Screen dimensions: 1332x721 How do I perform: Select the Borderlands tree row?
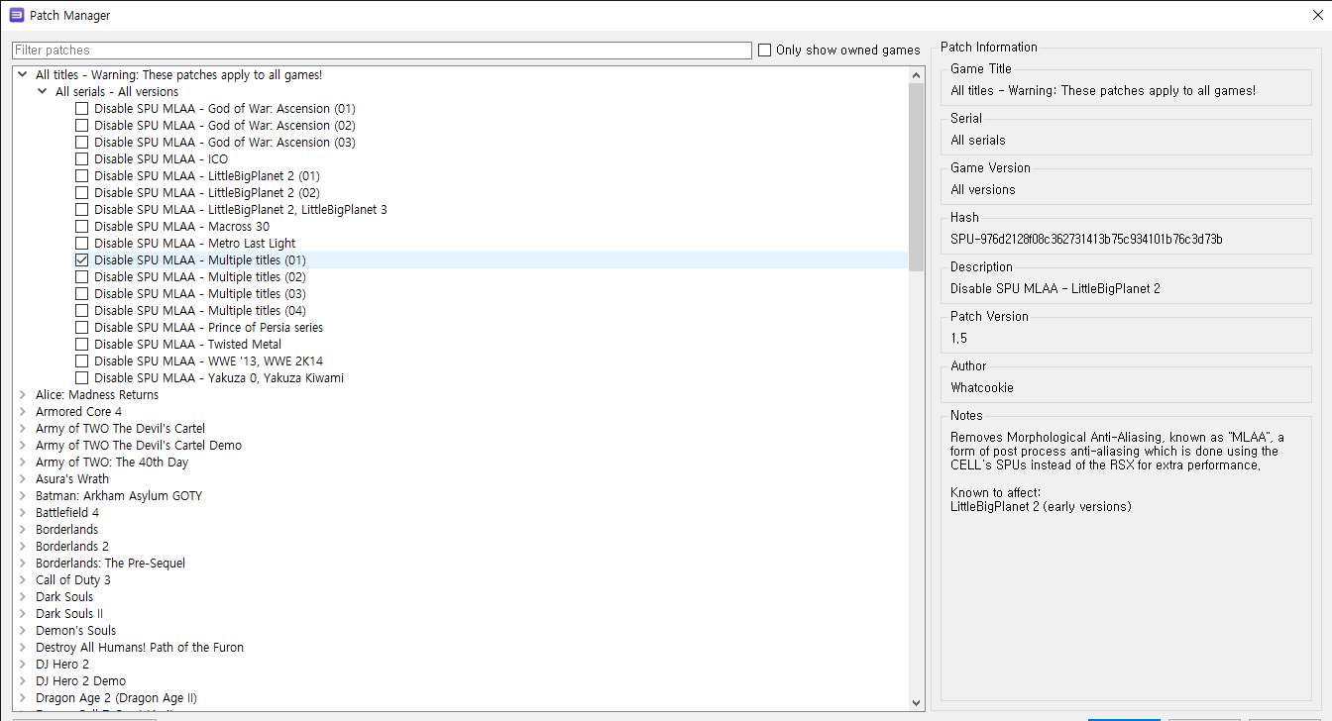tap(462, 530)
